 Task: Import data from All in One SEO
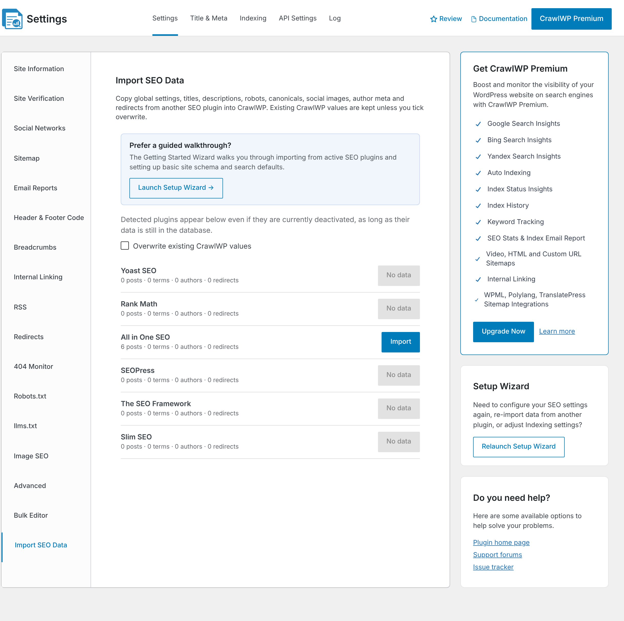pos(400,342)
